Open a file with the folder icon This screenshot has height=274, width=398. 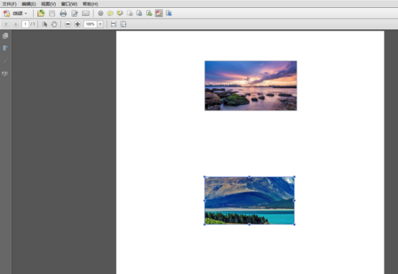[40, 13]
